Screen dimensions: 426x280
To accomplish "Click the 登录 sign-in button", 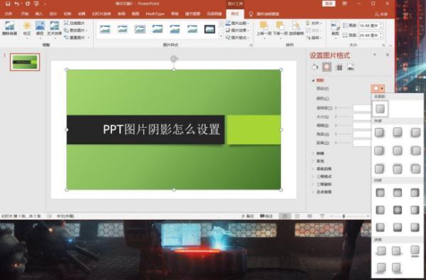I will (329, 4).
